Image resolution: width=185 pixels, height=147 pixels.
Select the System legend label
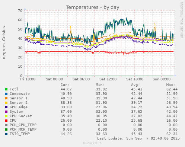[x=16, y=112]
